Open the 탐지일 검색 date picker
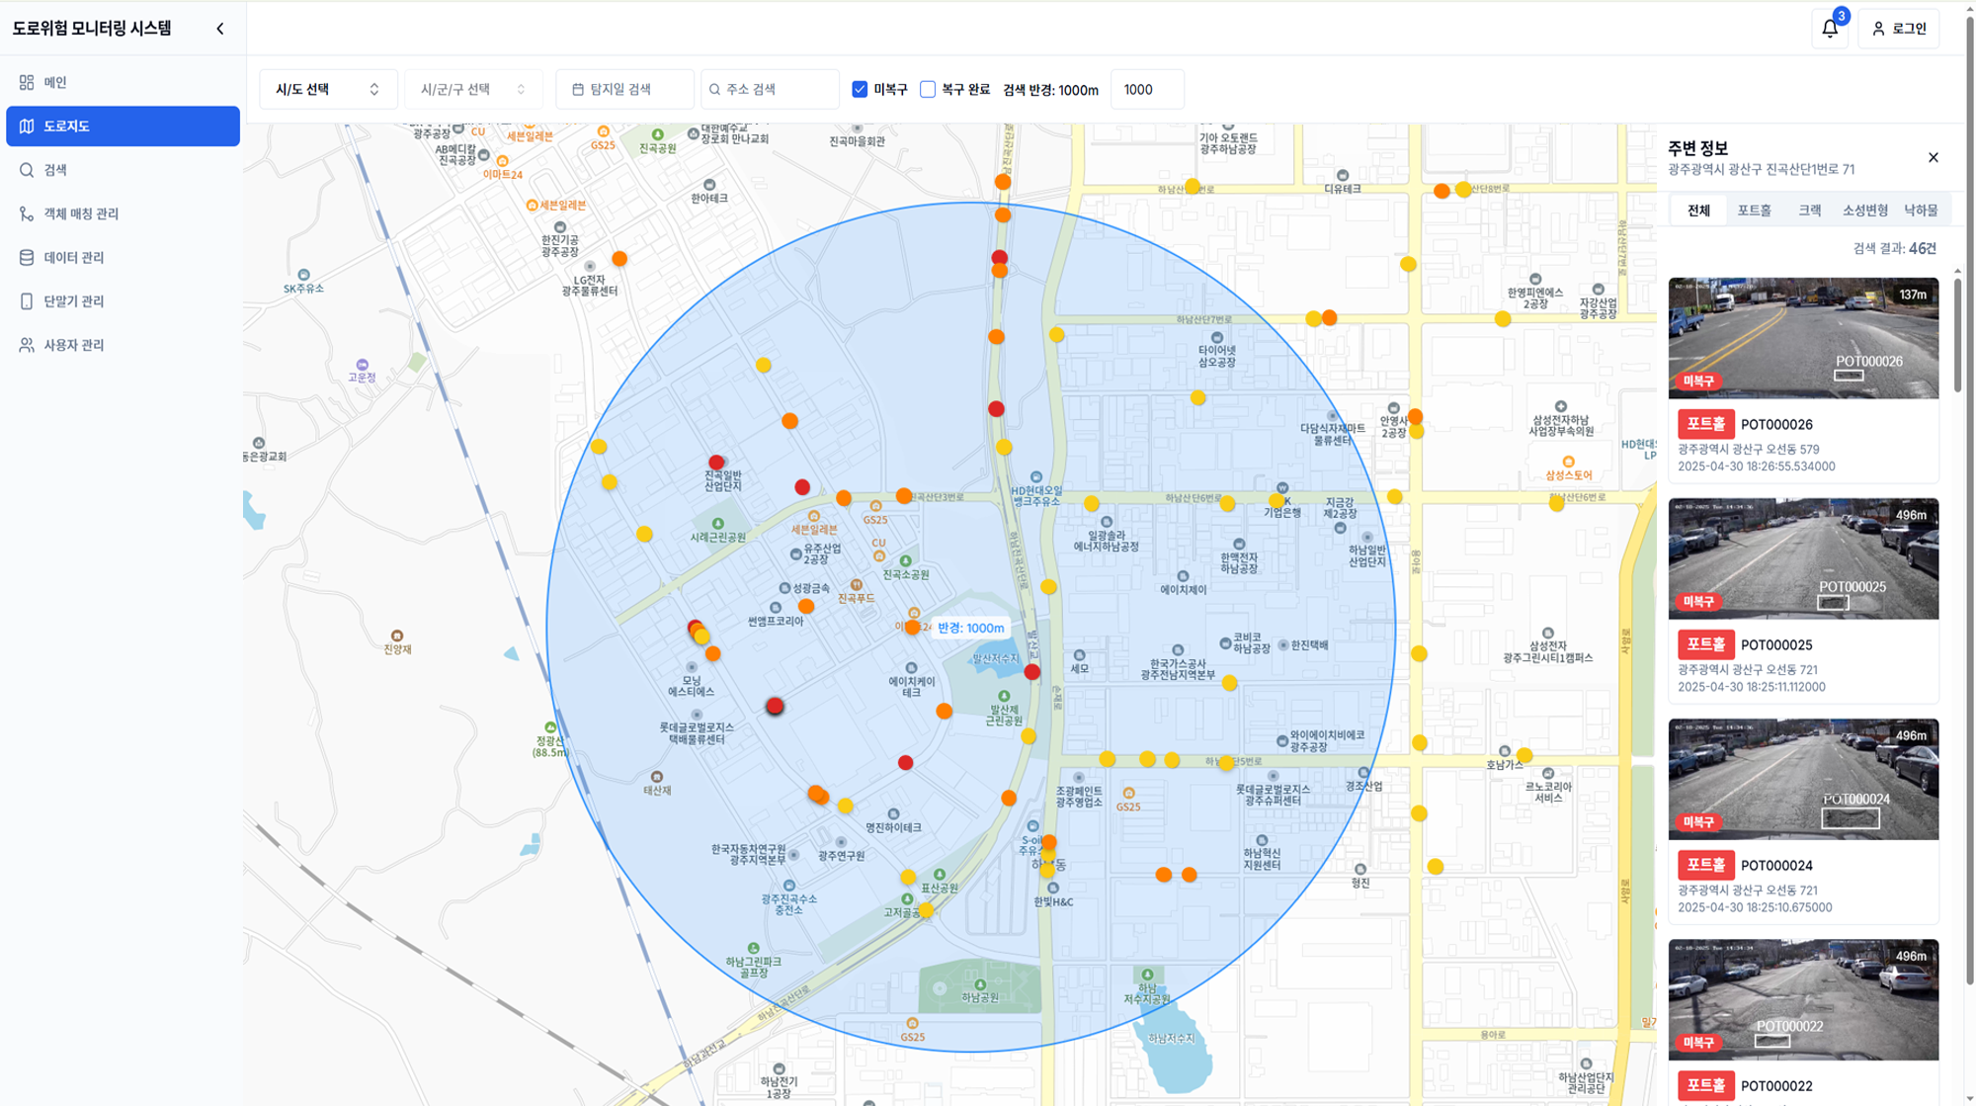The width and height of the screenshot is (1976, 1106). point(624,89)
